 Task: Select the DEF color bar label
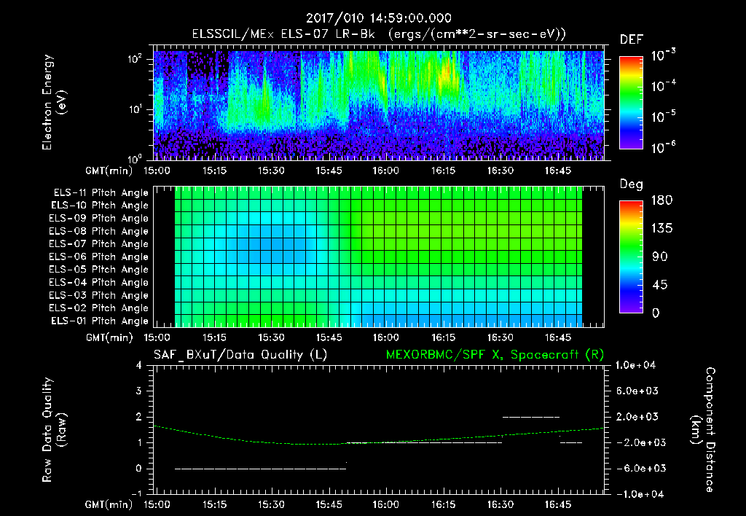tap(632, 40)
